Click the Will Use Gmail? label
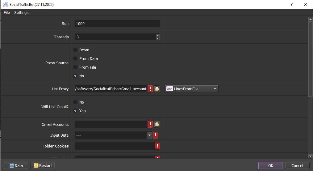Screen dimensions: 313x171 pos(55,107)
